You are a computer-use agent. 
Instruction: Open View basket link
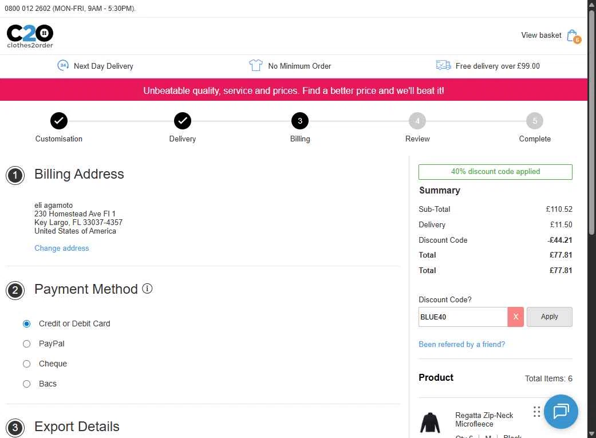[x=541, y=35]
